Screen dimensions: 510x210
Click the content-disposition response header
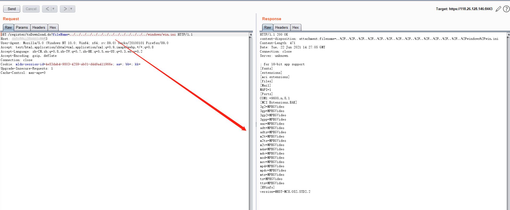point(379,39)
